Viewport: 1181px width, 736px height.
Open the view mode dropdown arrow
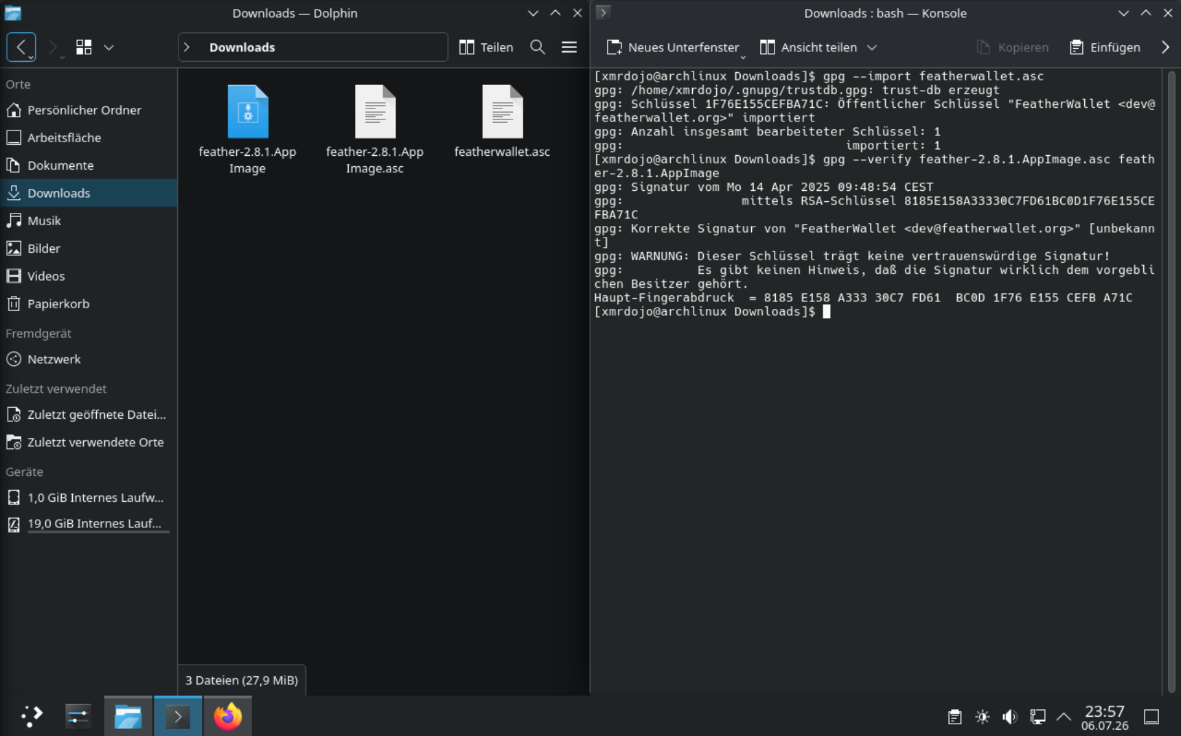tap(108, 47)
